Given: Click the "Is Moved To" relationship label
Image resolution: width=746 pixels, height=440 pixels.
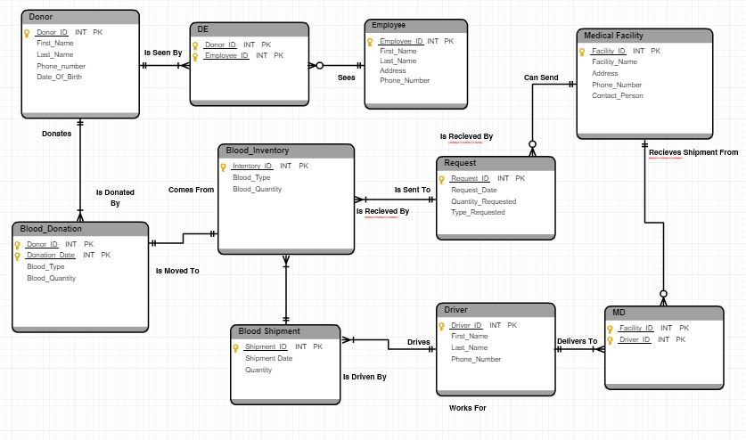Looking at the screenshot, I should pyautogui.click(x=177, y=270).
